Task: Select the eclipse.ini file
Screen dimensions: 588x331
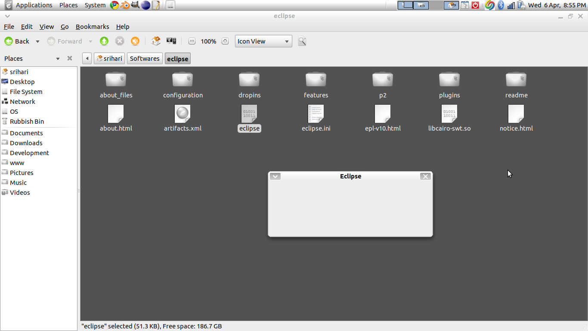Action: [x=316, y=118]
